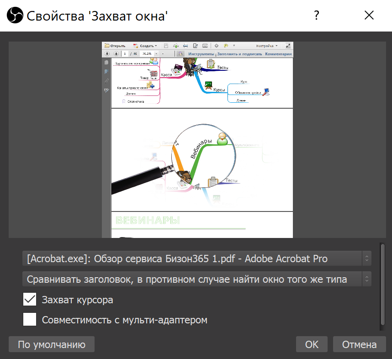Open the Настройка dropdown in Acrobat preview

click(267, 46)
